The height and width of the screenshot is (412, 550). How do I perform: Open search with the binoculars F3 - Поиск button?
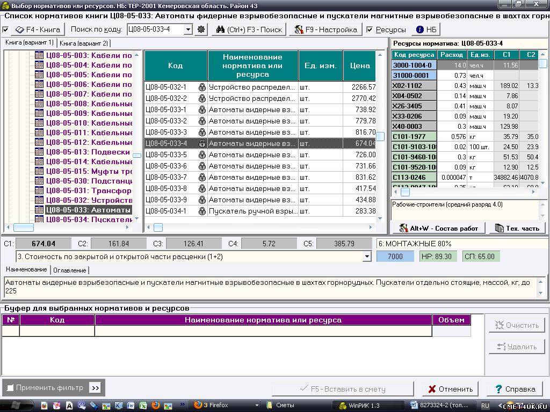(x=249, y=30)
